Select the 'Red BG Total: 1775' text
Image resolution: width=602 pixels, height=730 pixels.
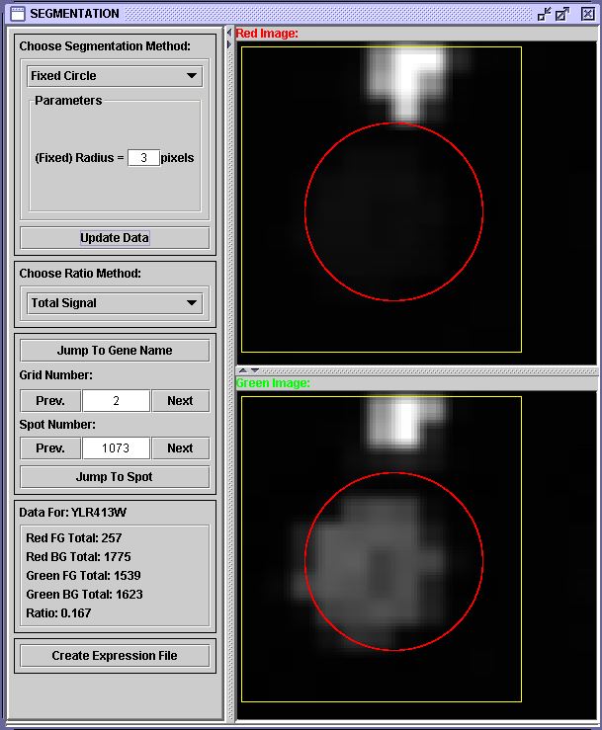[78, 557]
